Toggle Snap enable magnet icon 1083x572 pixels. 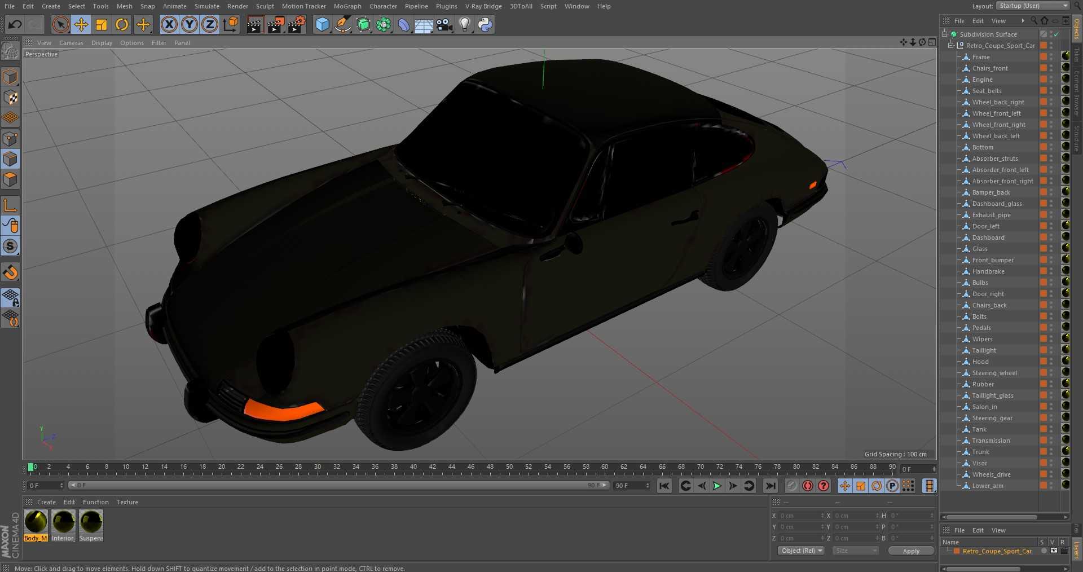(x=10, y=272)
